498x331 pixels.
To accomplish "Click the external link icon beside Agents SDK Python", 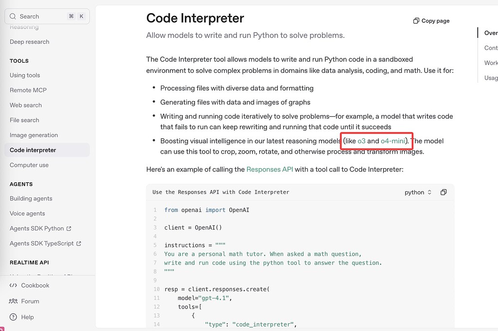I will tap(69, 228).
